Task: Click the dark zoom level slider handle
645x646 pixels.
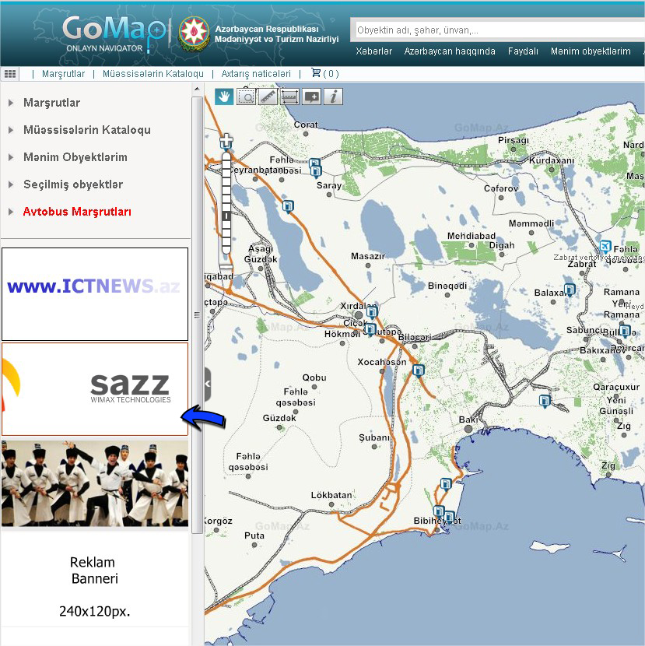Action: [227, 216]
